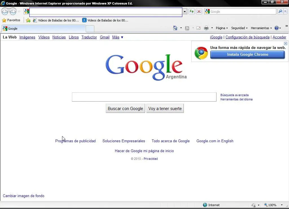Click the Read Mail envelope icon
Image resolution: width=289 pixels, height=209 pixels.
coord(198,28)
